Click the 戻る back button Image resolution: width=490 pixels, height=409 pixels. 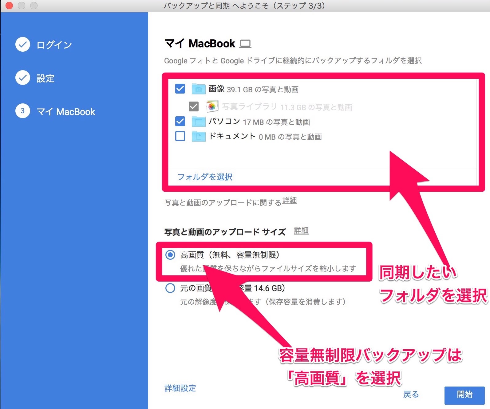point(411,394)
